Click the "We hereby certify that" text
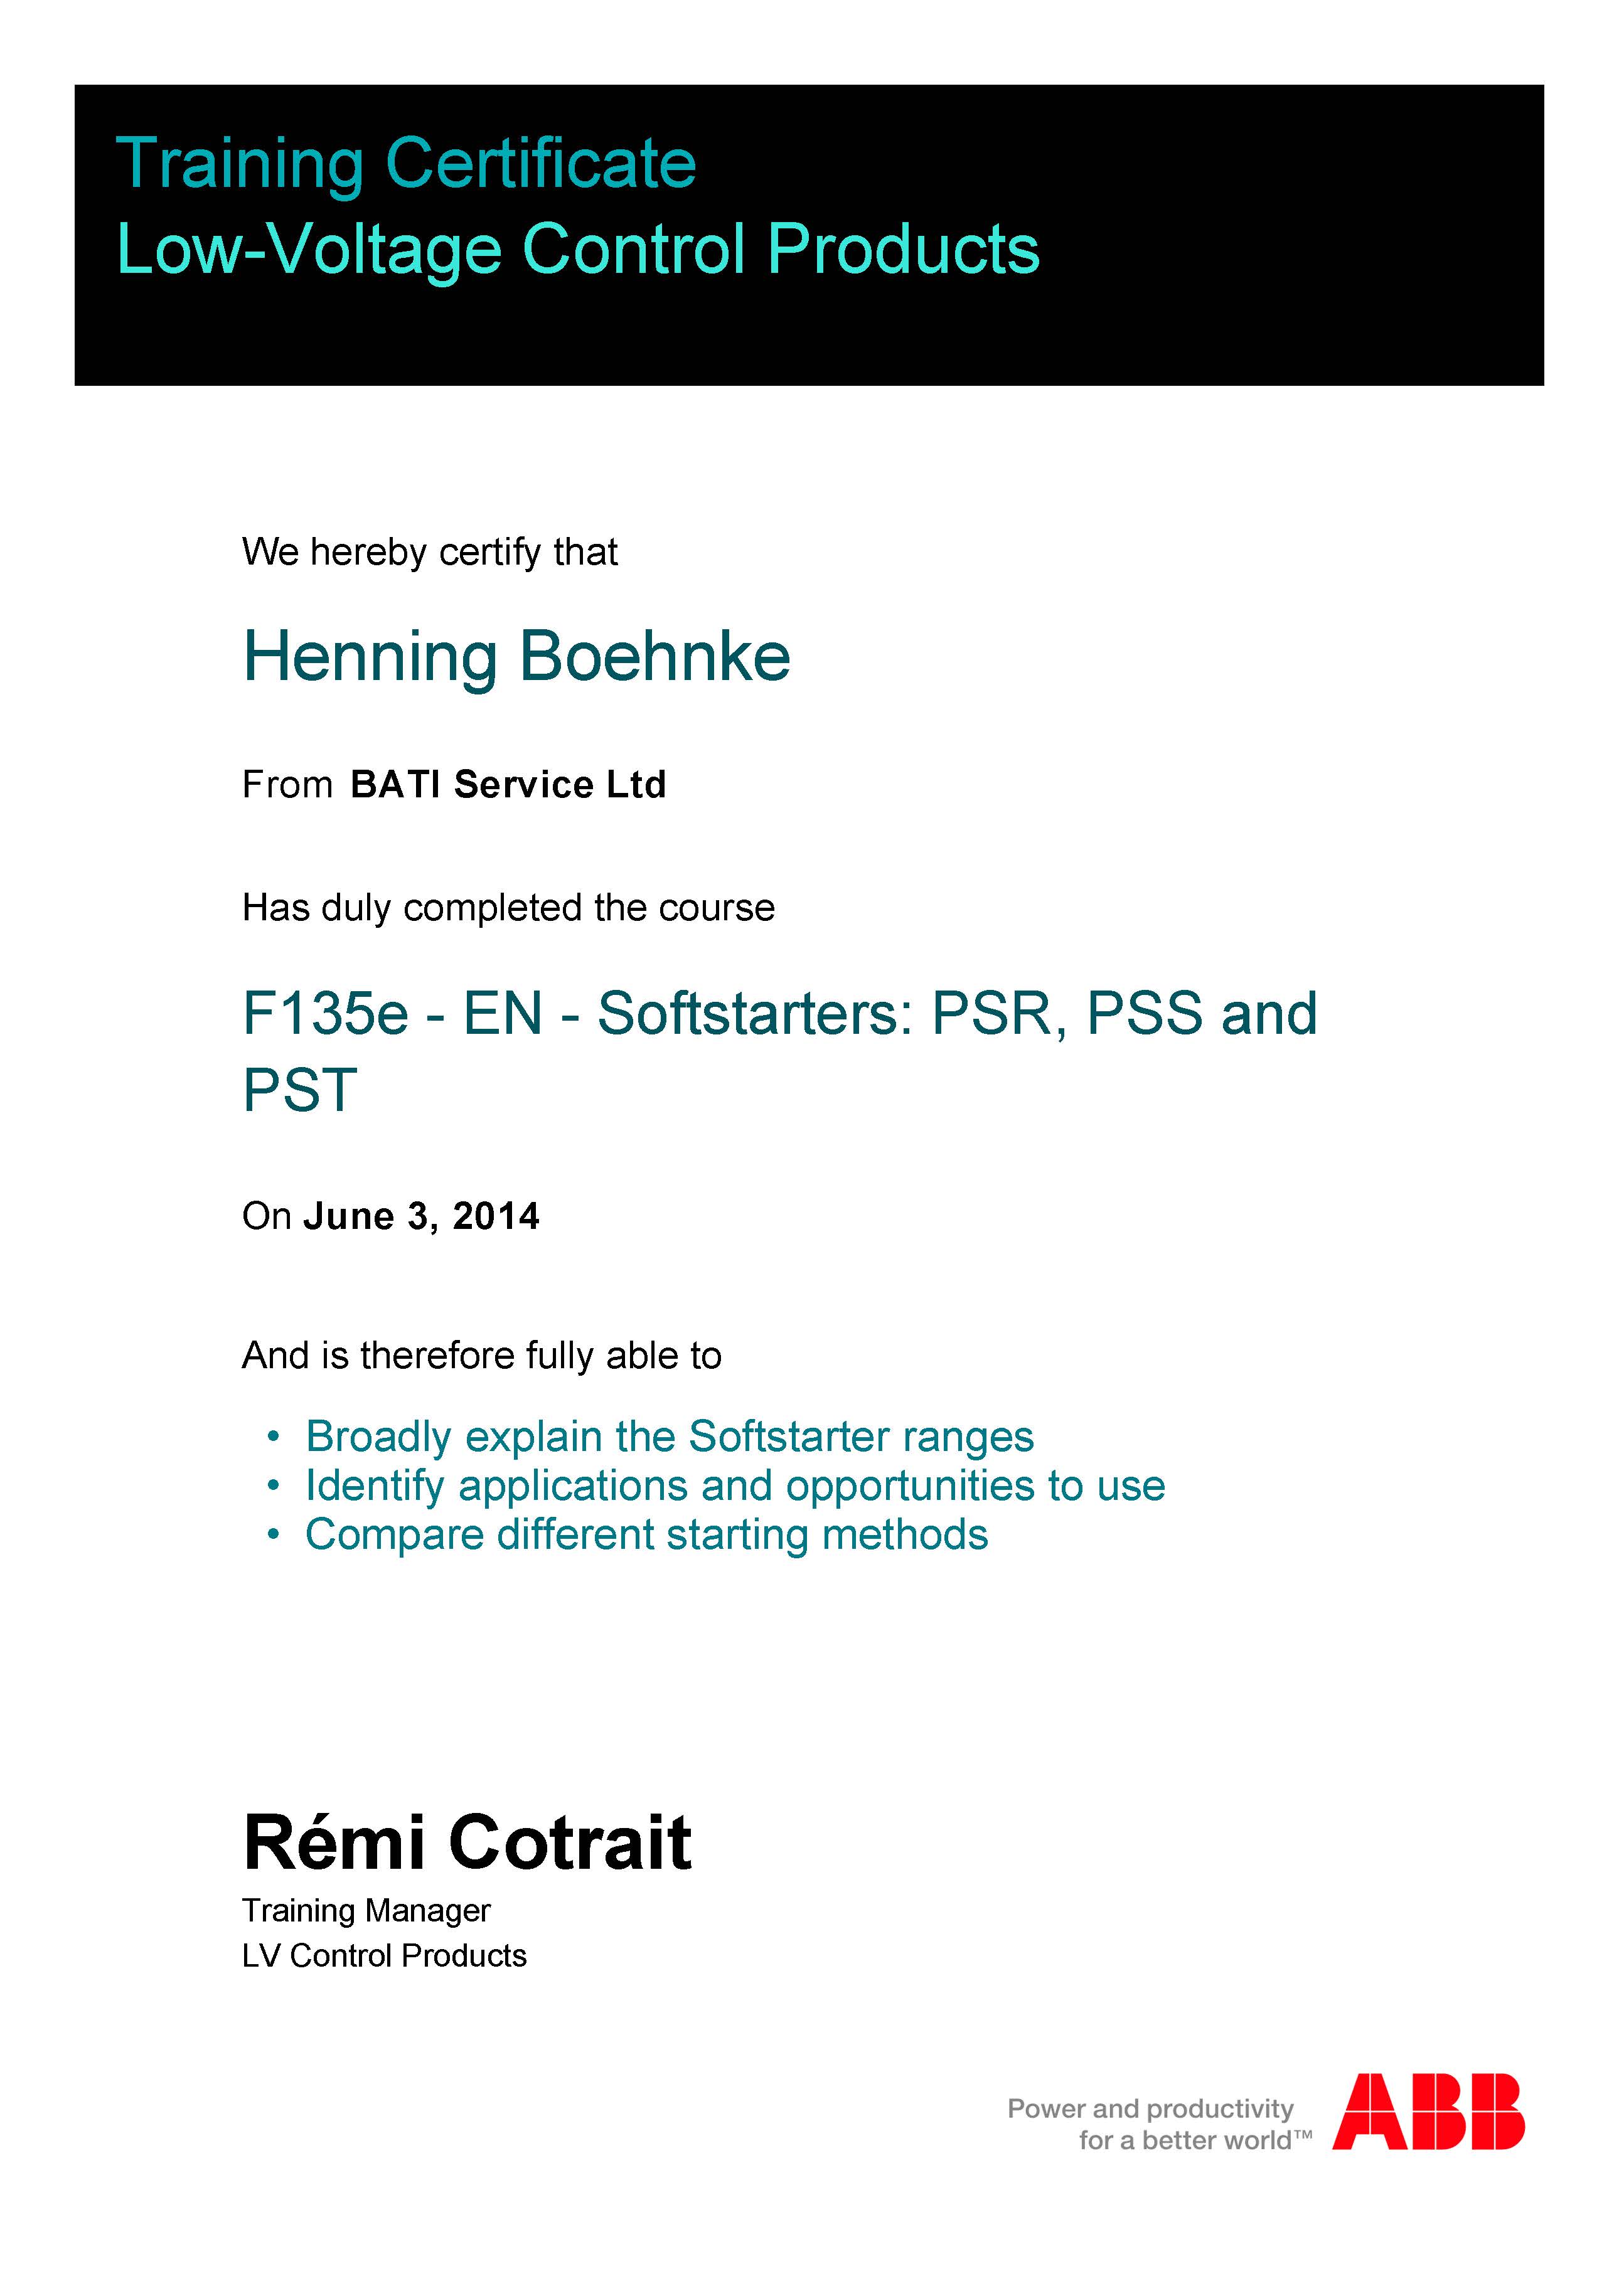This screenshot has width=1624, height=2296. [x=430, y=552]
